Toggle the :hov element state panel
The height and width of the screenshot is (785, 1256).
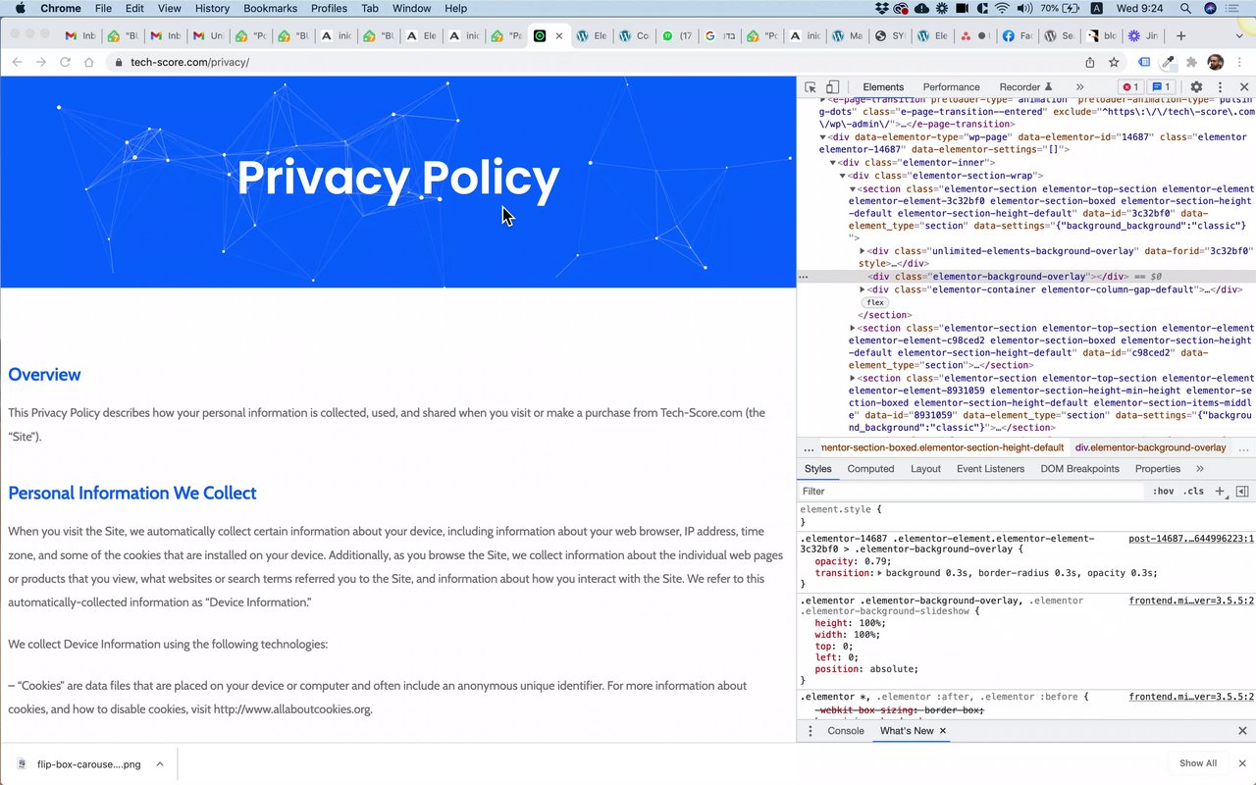click(1163, 492)
